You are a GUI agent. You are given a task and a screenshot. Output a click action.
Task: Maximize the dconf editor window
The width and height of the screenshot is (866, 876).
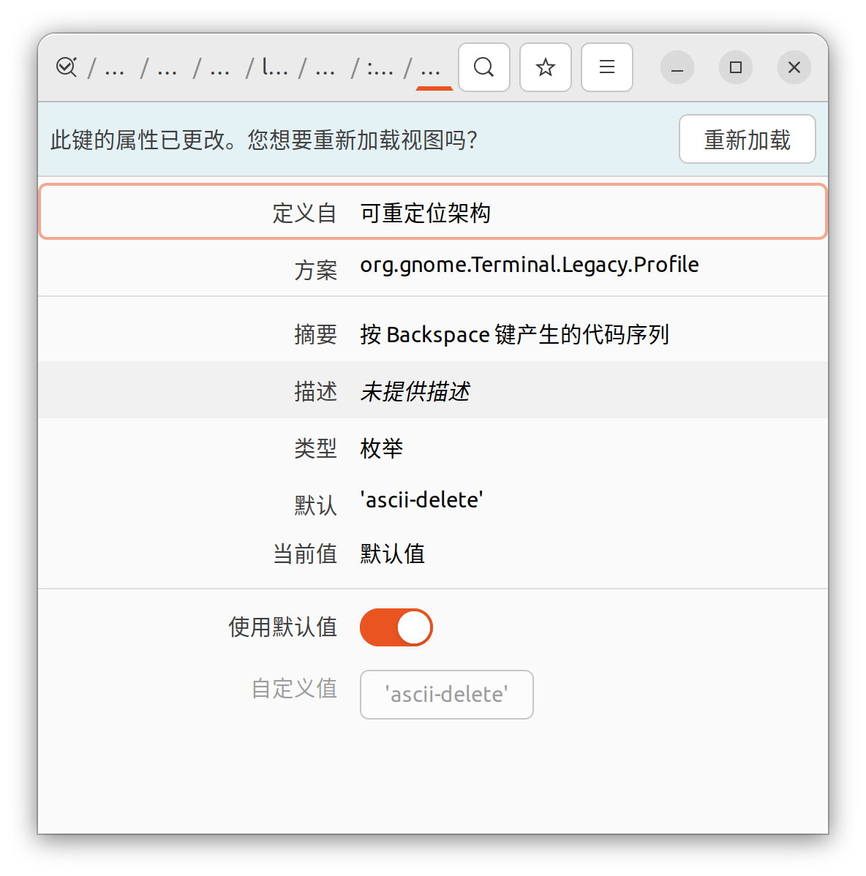(x=736, y=67)
